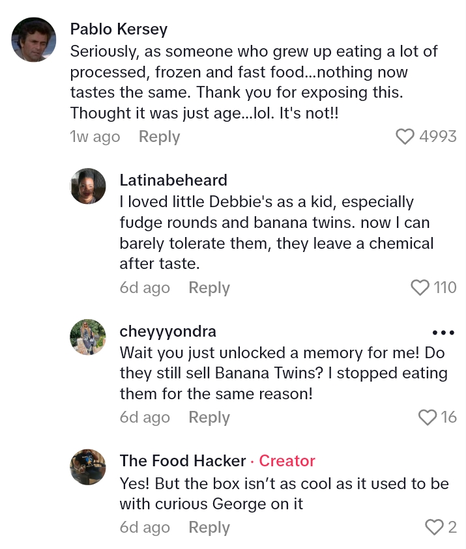Open the Latinabeheard username link
Screen dimensions: 466x549
(173, 180)
